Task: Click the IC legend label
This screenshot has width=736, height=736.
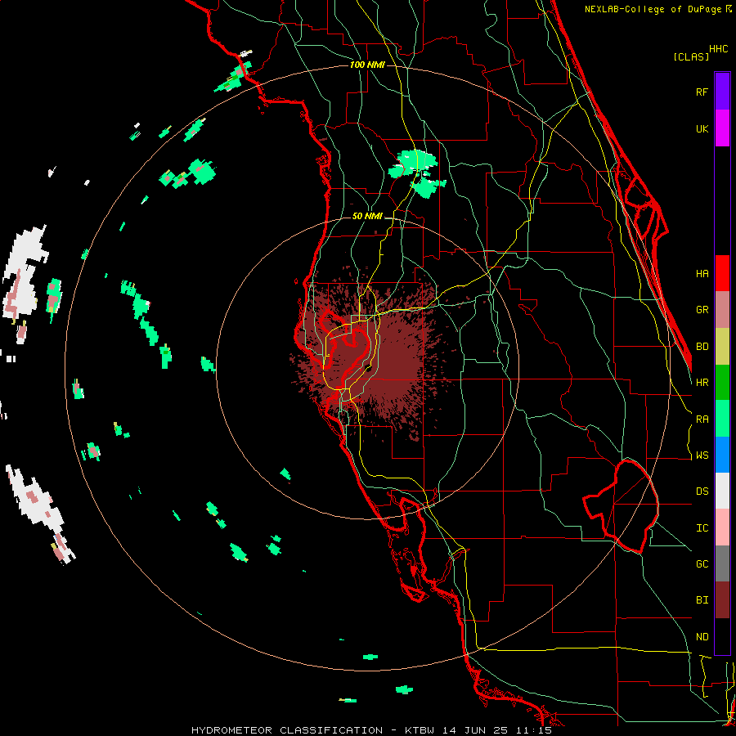Action: (x=702, y=528)
